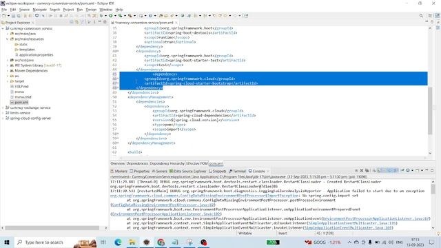Screen dimensions: 441x248
Task: Minimize the Project Explorer view
Action: pyautogui.click(x=99, y=22)
